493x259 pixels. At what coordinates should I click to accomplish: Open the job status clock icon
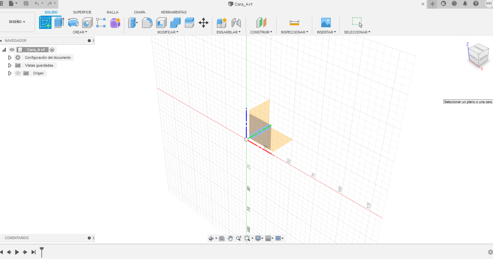[x=454, y=4]
